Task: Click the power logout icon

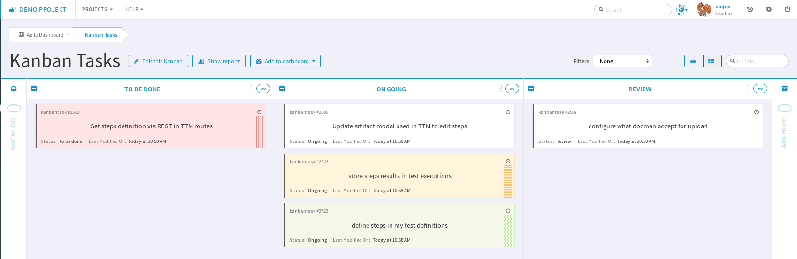Action: pos(788,9)
